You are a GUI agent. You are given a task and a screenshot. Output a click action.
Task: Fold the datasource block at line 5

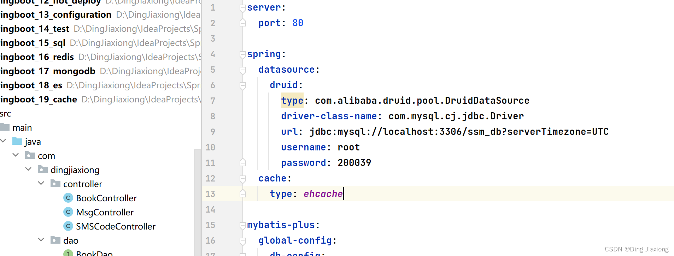coord(243,70)
